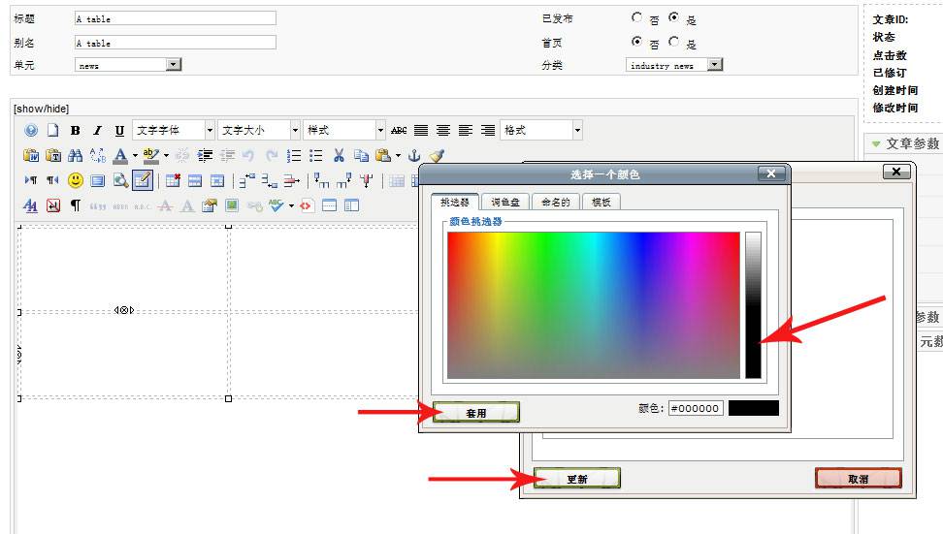Click the Edit HTML source code icon
The width and height of the screenshot is (943, 534).
click(306, 205)
